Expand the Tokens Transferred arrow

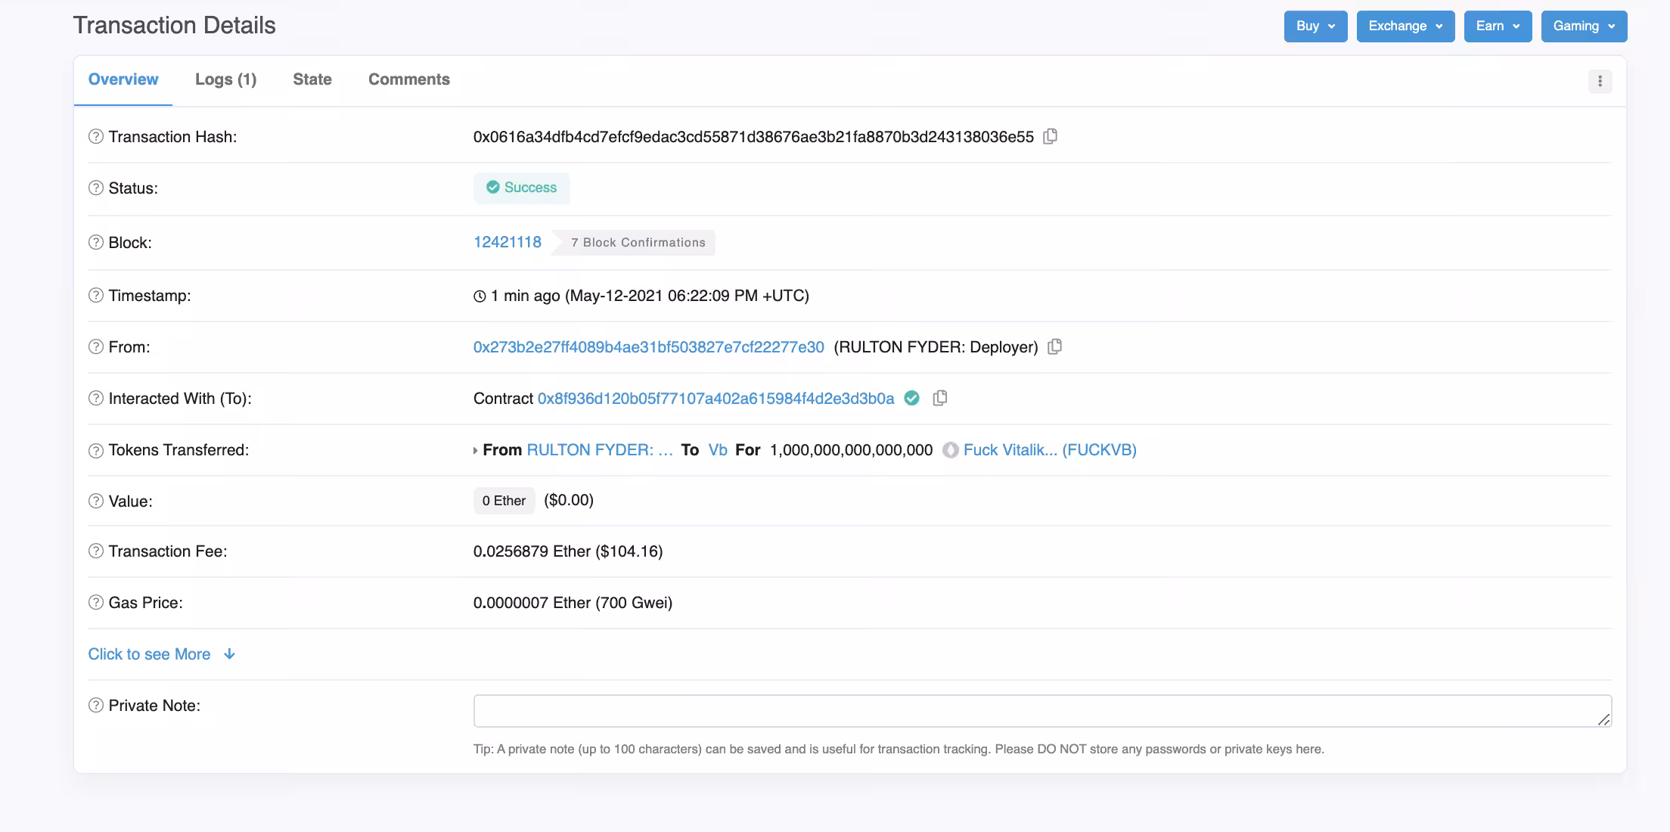pyautogui.click(x=475, y=451)
